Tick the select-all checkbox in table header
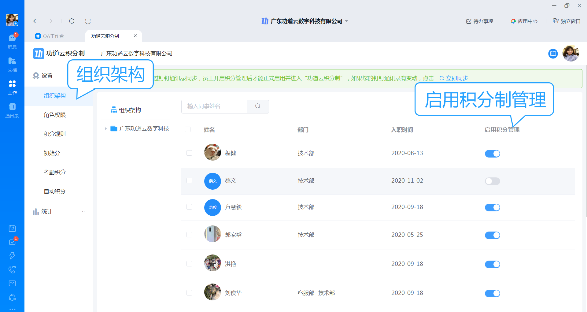 point(188,129)
